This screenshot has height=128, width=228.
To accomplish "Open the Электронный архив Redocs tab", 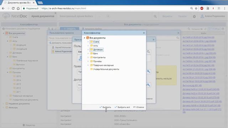I will pyautogui.click(x=76, y=16).
